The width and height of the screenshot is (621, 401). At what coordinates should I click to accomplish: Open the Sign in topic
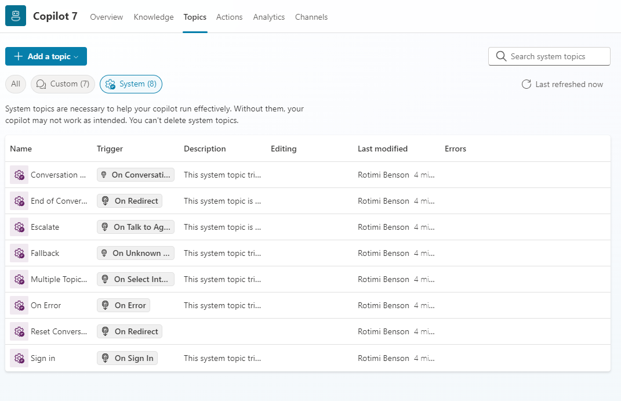[43, 358]
